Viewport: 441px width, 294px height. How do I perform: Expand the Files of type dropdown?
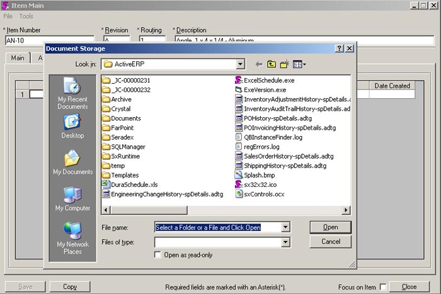pyautogui.click(x=285, y=242)
